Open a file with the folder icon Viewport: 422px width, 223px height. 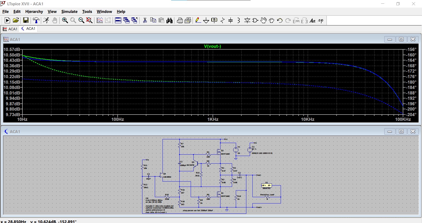(16, 20)
